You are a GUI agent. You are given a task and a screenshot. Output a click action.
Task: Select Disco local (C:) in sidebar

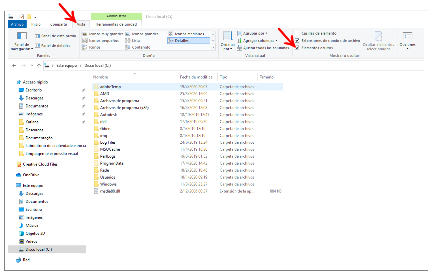click(x=47, y=249)
